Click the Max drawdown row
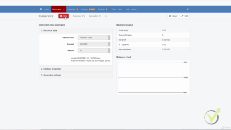 pos(153,49)
